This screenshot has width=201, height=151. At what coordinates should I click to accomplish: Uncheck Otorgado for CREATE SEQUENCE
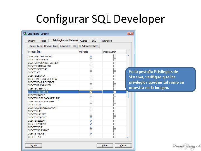pos(91,117)
